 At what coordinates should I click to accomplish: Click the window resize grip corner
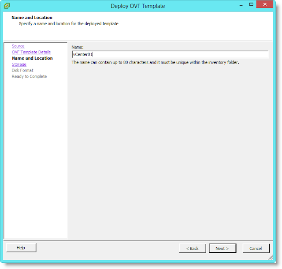(271, 257)
